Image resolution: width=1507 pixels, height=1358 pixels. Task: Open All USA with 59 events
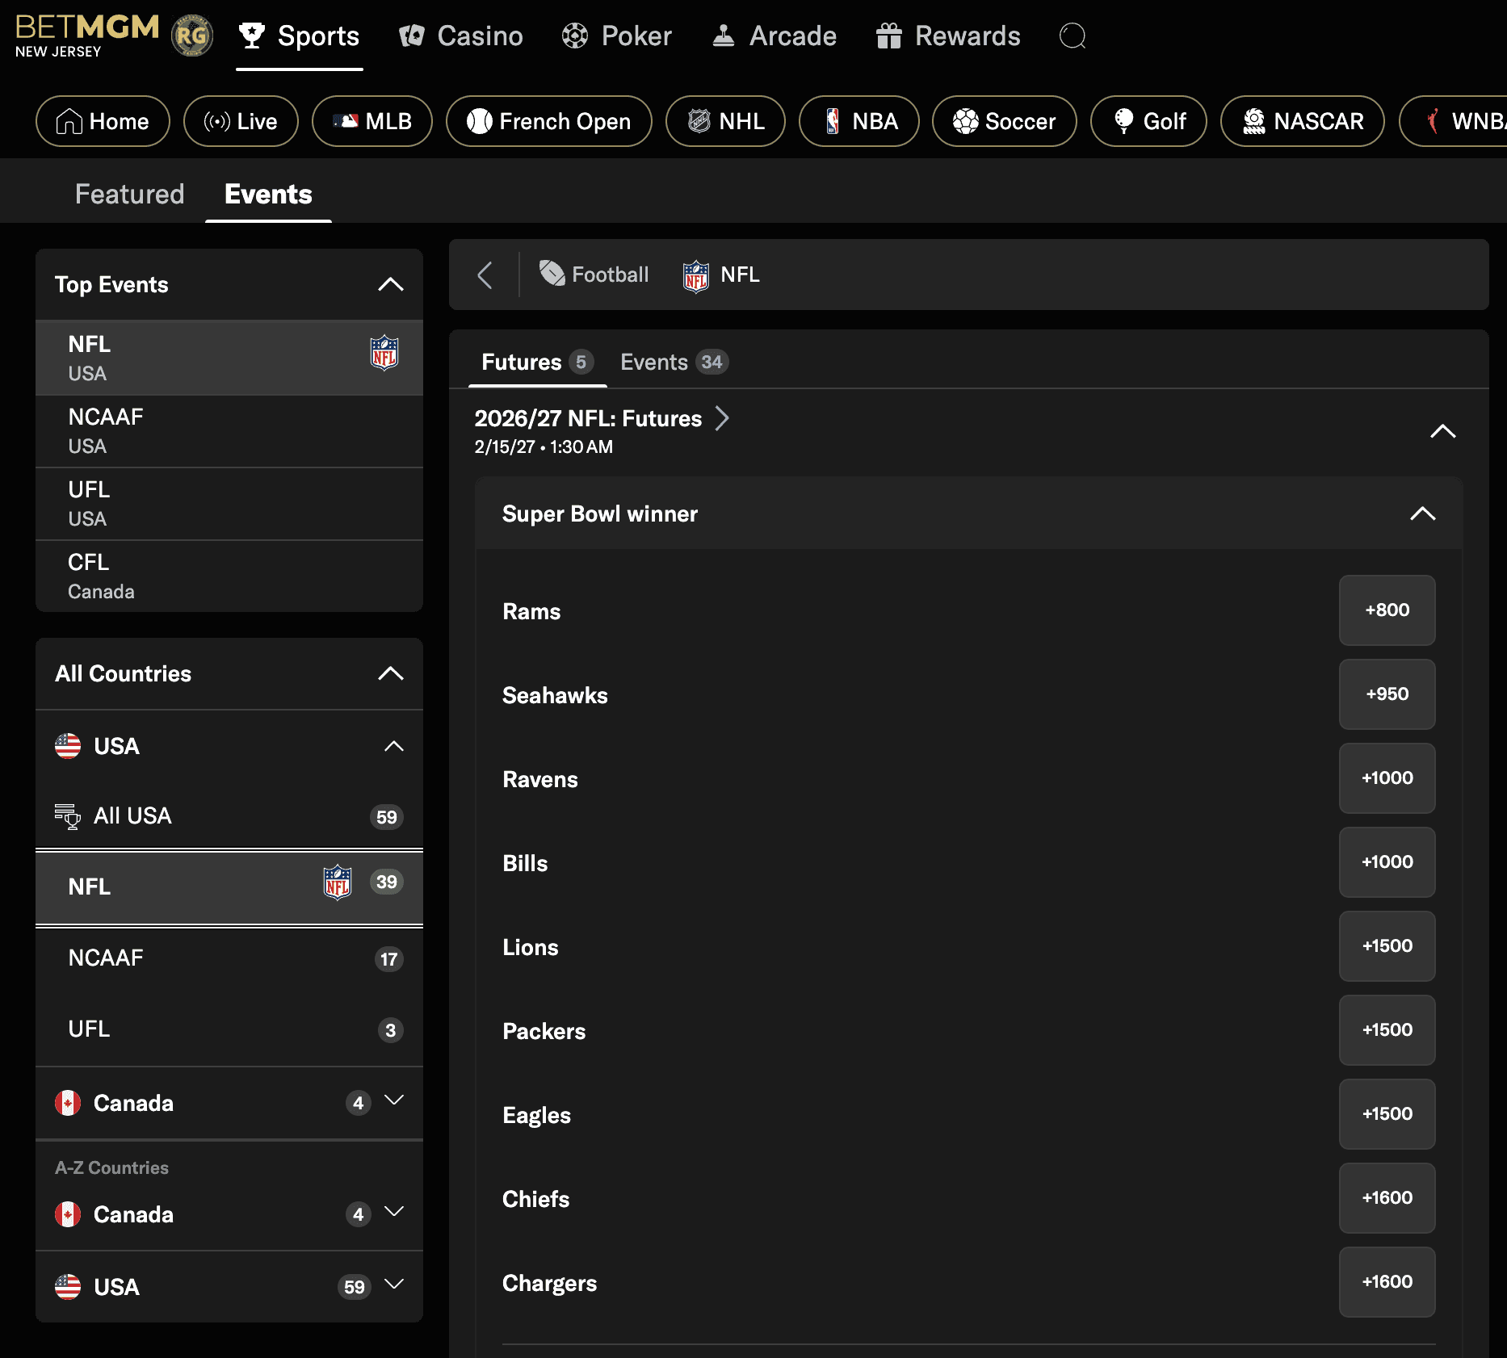229,816
